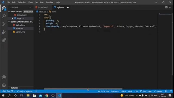Open the Help menu
Image resolution: width=174 pixels, height=98 pixels.
[x=58, y=2]
